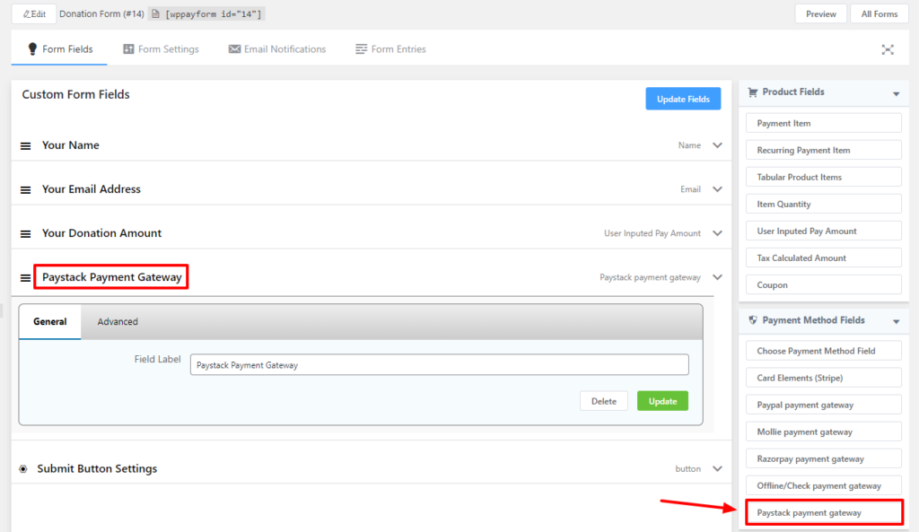Image resolution: width=919 pixels, height=532 pixels.
Task: Expand the Your Name field chevron
Action: [x=717, y=145]
